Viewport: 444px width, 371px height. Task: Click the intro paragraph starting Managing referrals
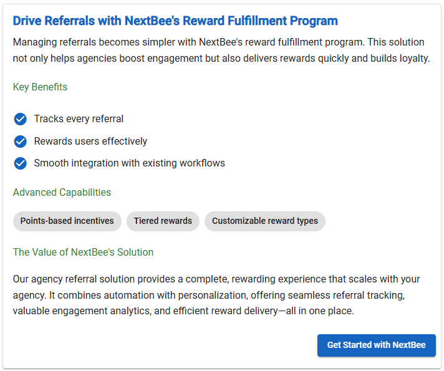[x=221, y=51]
